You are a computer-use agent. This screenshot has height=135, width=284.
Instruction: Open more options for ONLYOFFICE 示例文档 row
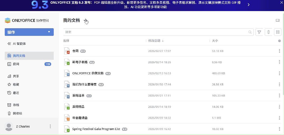(280, 73)
